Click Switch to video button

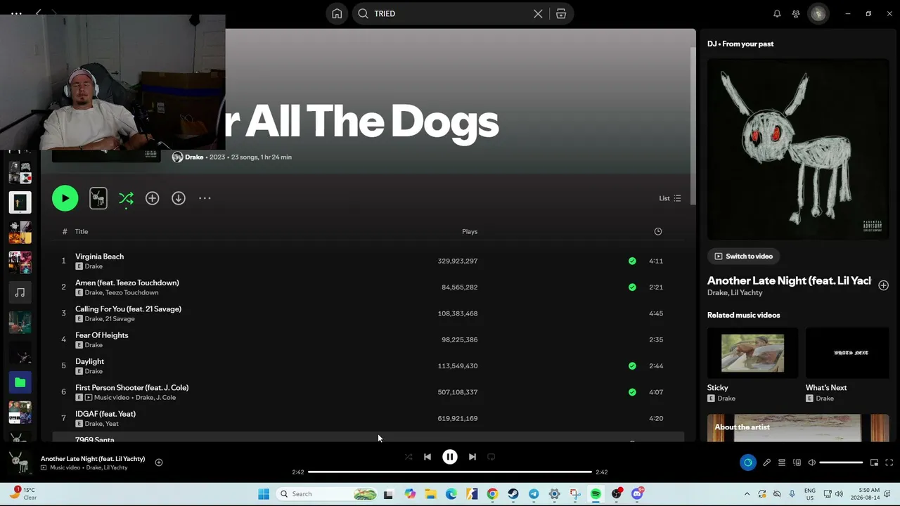(x=744, y=257)
